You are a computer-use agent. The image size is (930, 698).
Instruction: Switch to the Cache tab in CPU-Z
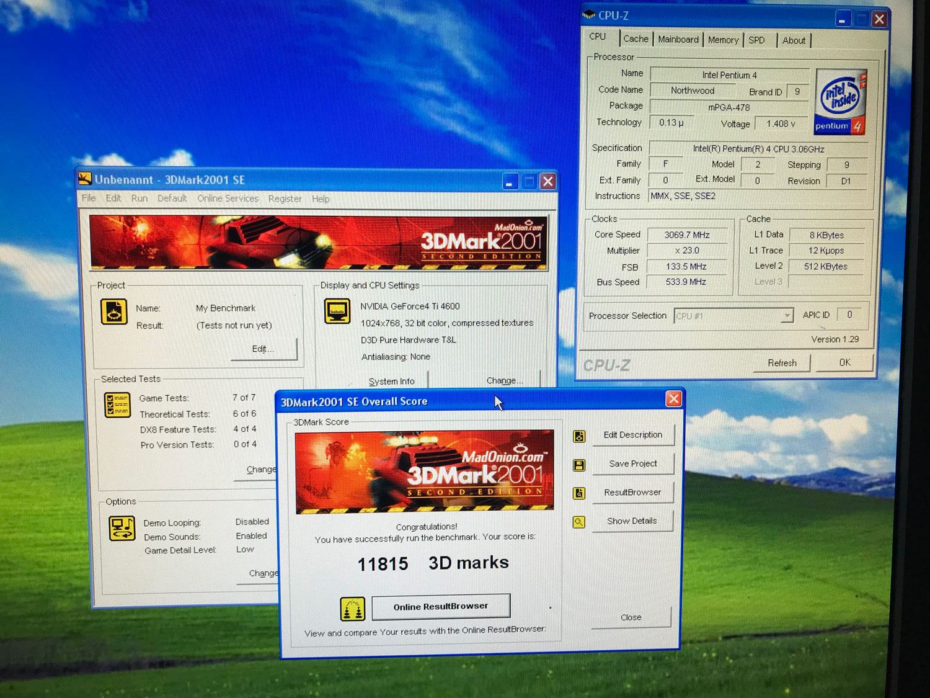pos(635,39)
